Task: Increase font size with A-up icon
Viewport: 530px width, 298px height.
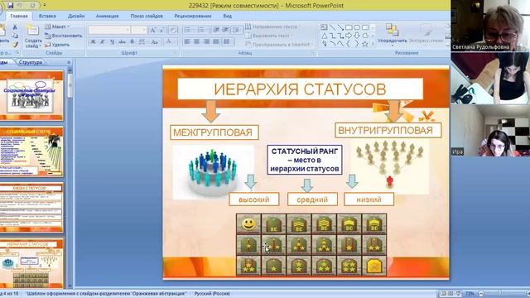Action: tap(152, 31)
